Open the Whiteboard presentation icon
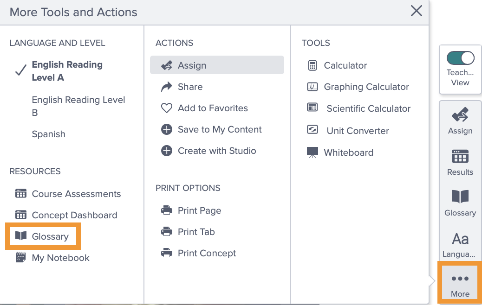Image resolution: width=482 pixels, height=305 pixels. coord(313,152)
